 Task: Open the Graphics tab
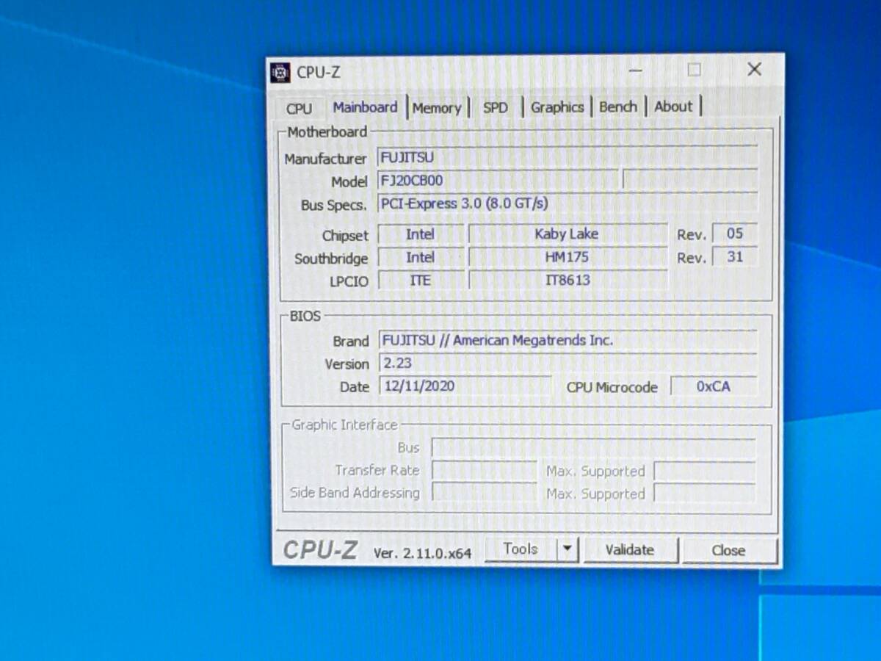(557, 107)
